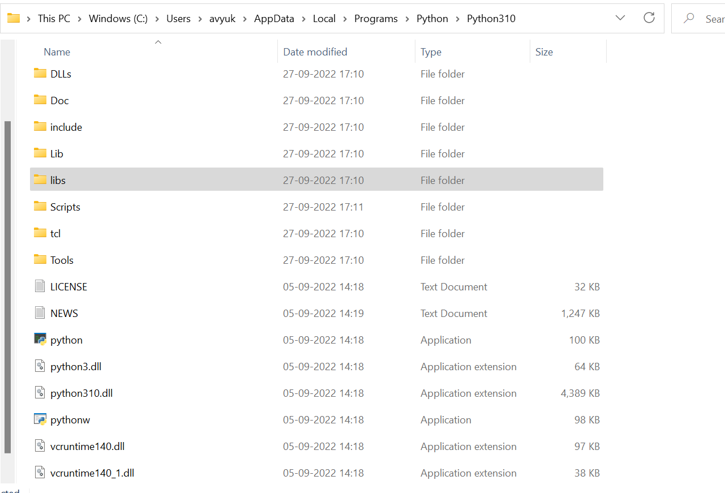Screen dimensions: 725x493
Task: Select the python310.dll file name
Action: (x=81, y=393)
